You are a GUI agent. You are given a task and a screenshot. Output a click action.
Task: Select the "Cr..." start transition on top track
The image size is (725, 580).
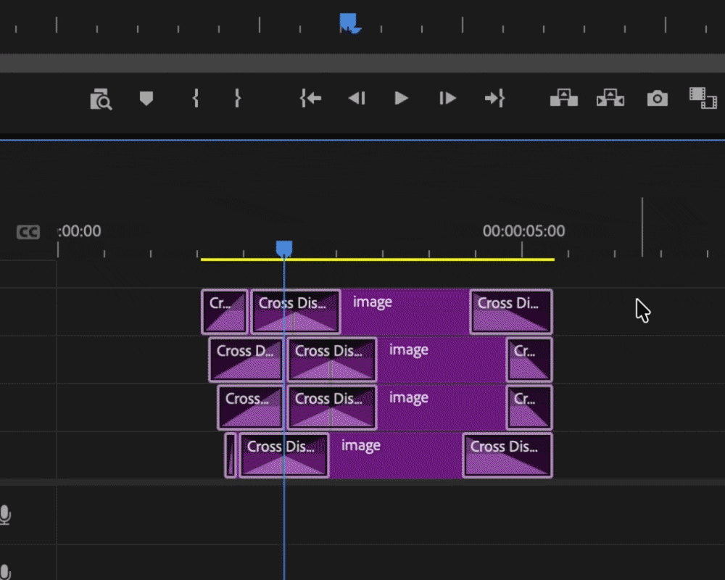click(x=224, y=311)
